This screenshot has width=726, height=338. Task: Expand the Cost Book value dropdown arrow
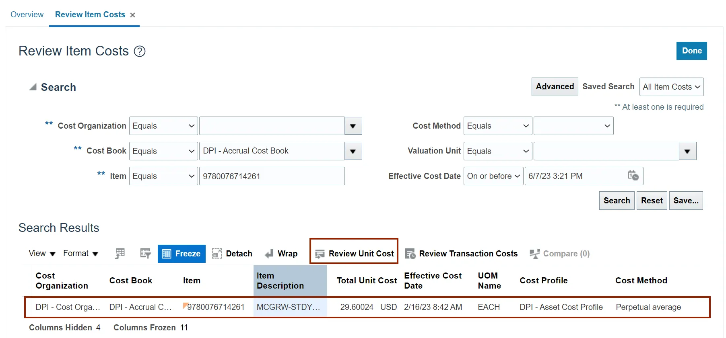click(x=353, y=151)
